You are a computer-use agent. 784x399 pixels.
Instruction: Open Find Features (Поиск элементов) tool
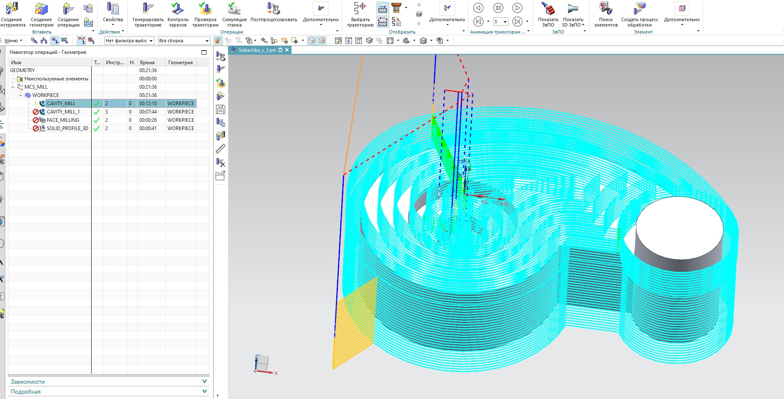(x=606, y=9)
